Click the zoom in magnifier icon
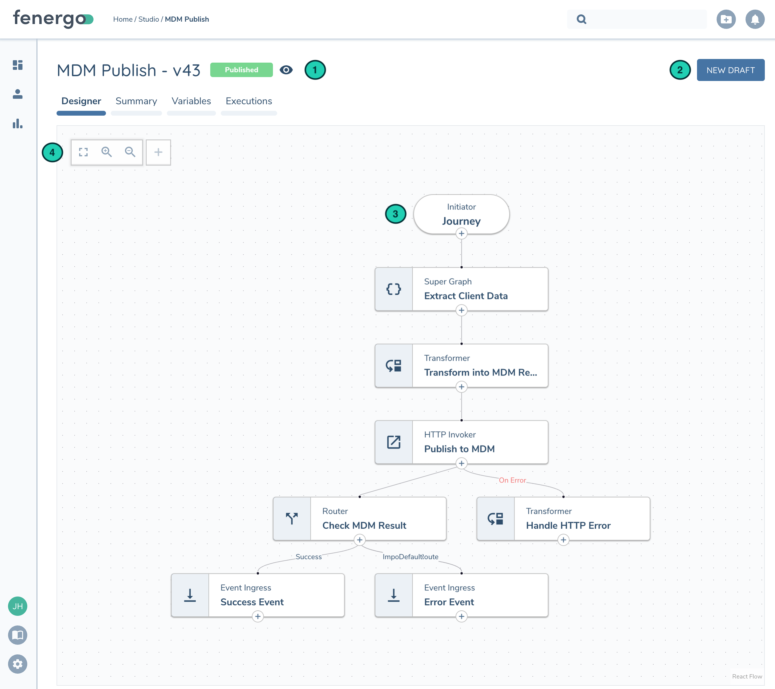Image resolution: width=775 pixels, height=689 pixels. pyautogui.click(x=107, y=152)
